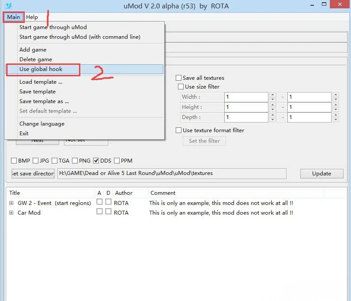Click the textures save path field

pos(171,174)
